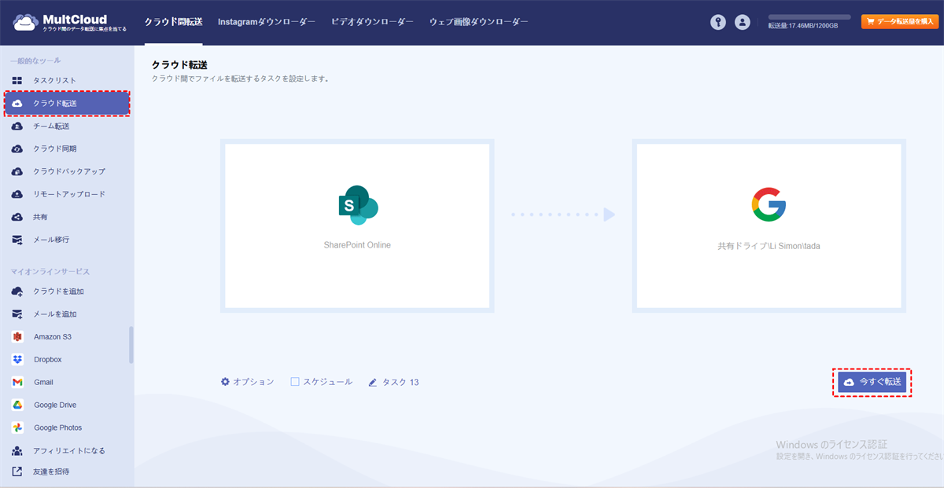Image resolution: width=944 pixels, height=488 pixels.
Task: Click the オプション gear icon
Action: (x=225, y=382)
